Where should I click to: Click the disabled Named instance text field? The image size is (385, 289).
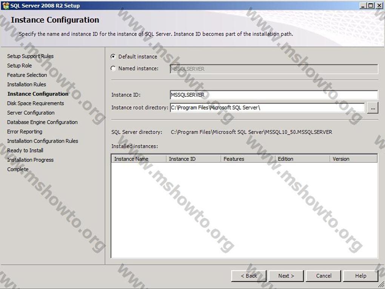[x=274, y=69]
